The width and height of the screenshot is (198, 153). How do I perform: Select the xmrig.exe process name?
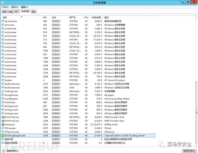pyautogui.click(x=9, y=125)
